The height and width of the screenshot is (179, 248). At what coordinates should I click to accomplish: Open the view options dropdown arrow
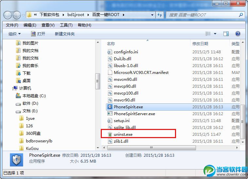tap(215, 34)
